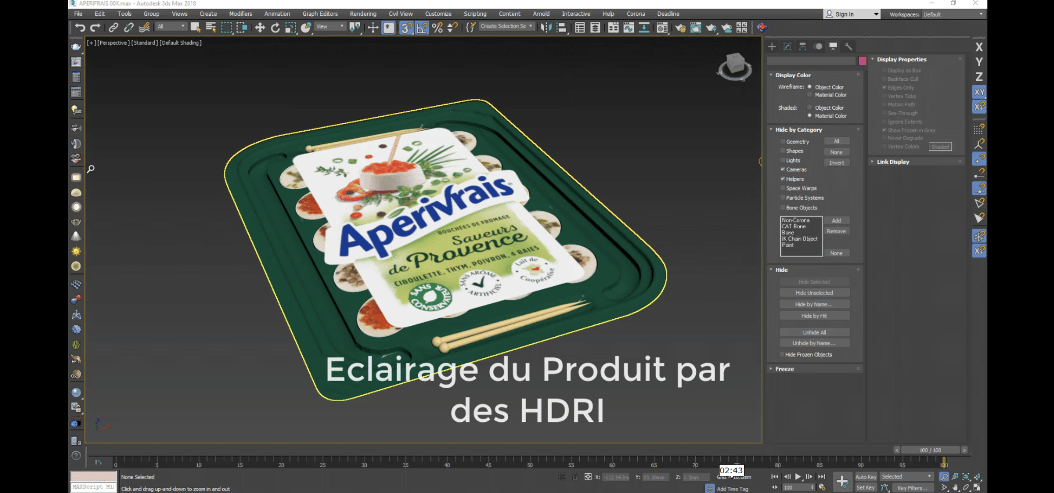Open the Scripting menu
This screenshot has height=493, width=1054.
click(x=475, y=14)
